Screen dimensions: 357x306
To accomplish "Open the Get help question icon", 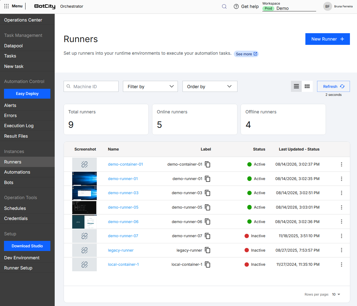I will (236, 6).
